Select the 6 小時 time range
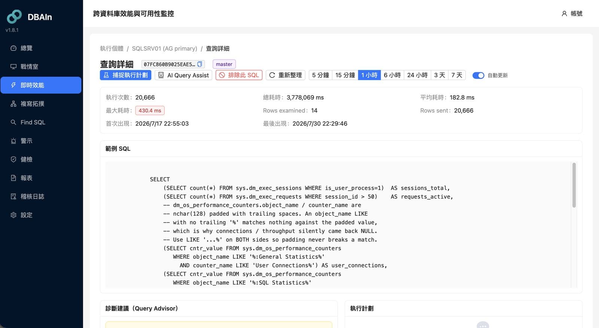 tap(392, 75)
